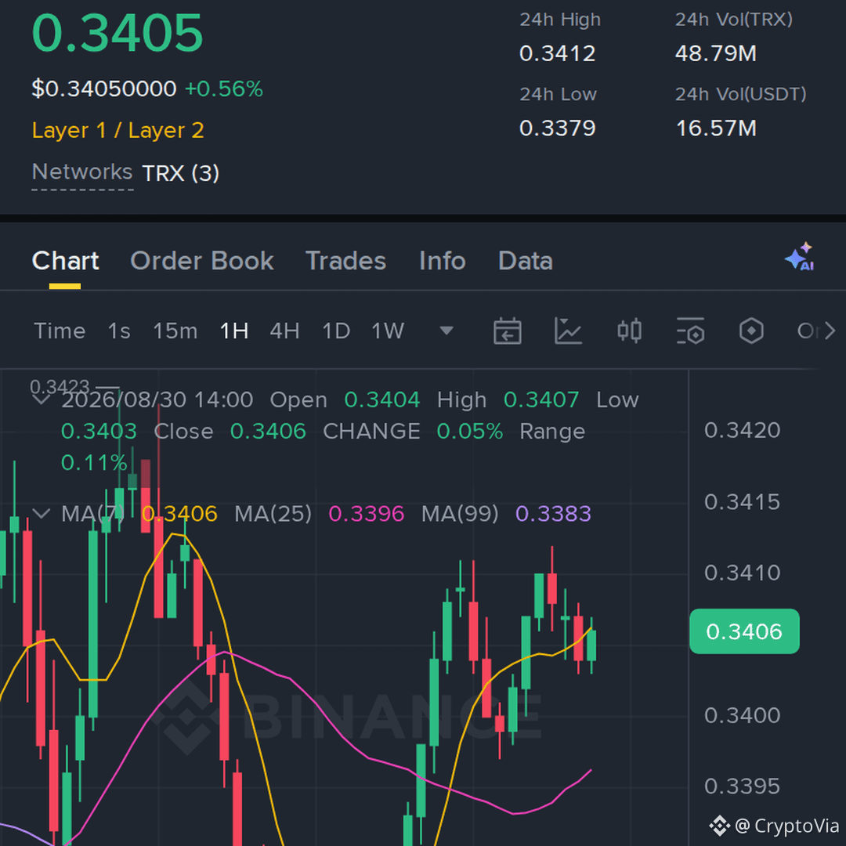
Task: Collapse the candle OHLC info row
Action: pyautogui.click(x=42, y=399)
